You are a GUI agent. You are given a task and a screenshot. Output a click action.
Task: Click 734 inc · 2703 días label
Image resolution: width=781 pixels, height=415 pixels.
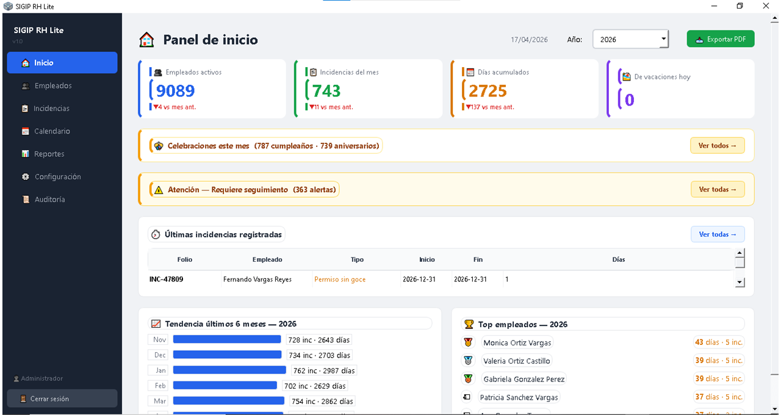[x=320, y=355]
